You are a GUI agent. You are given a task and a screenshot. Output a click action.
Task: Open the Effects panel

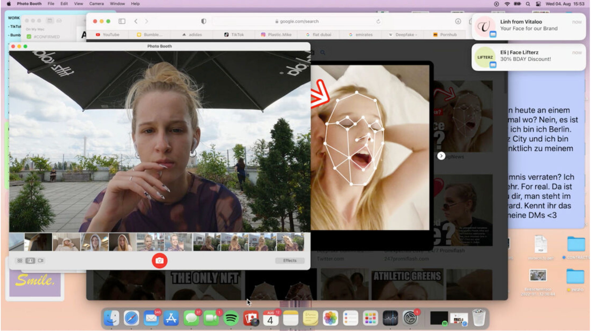290,261
